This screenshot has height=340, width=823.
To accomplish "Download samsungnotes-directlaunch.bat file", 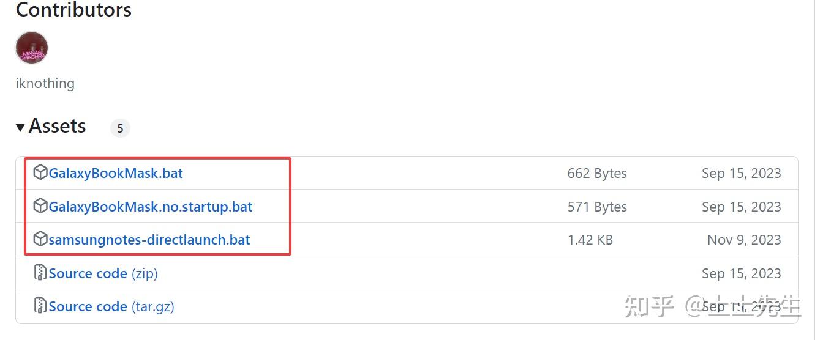I will (149, 240).
